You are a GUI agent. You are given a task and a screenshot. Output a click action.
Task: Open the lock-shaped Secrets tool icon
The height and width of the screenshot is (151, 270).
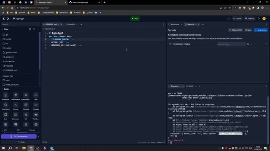tap(26, 125)
